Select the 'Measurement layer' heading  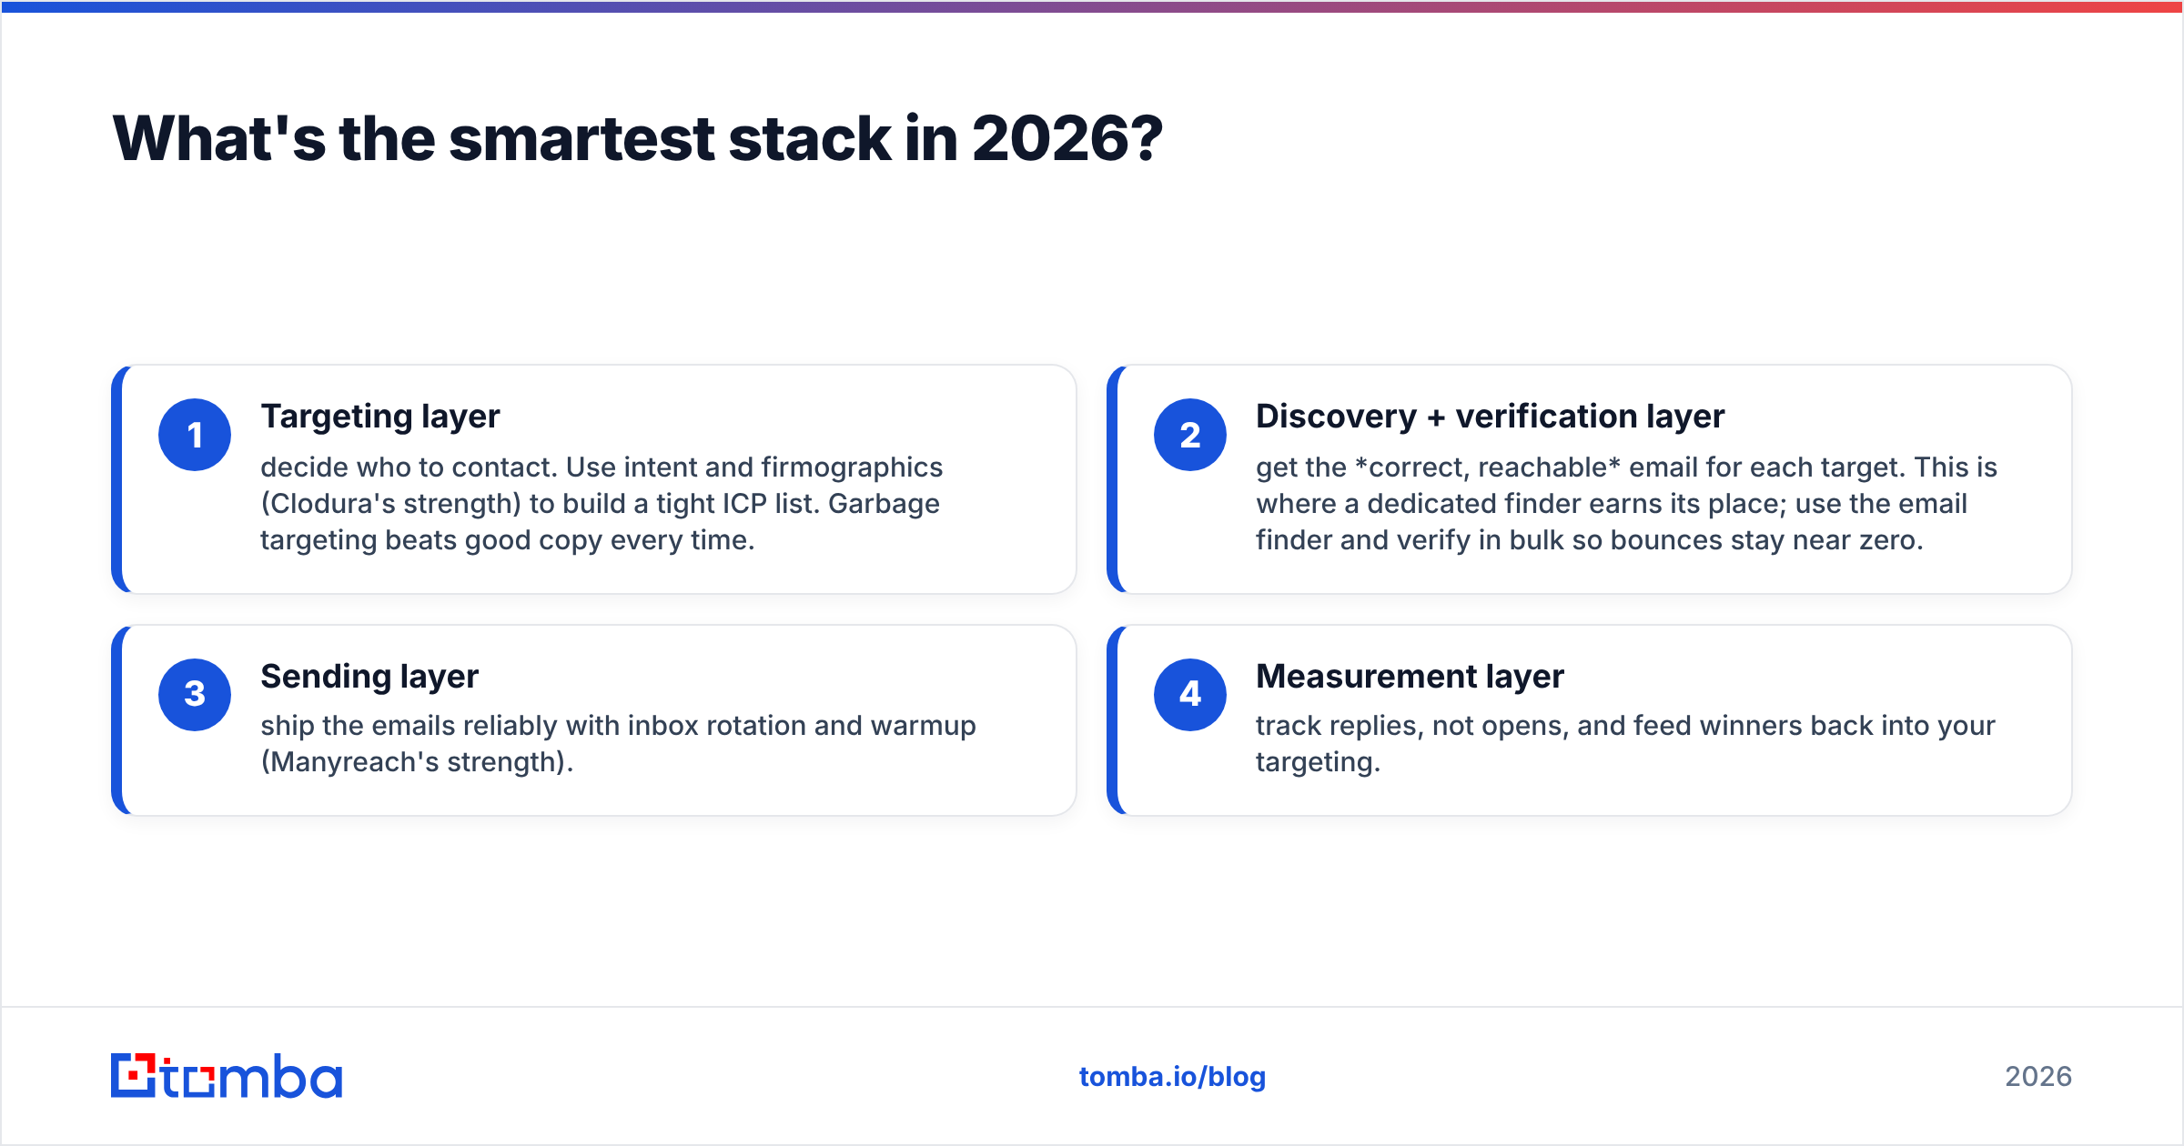(x=1410, y=677)
